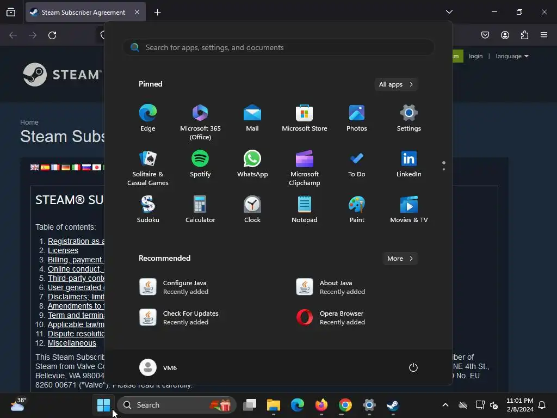This screenshot has height=418, width=557.
Task: Open the Calculator app
Action: tap(200, 210)
